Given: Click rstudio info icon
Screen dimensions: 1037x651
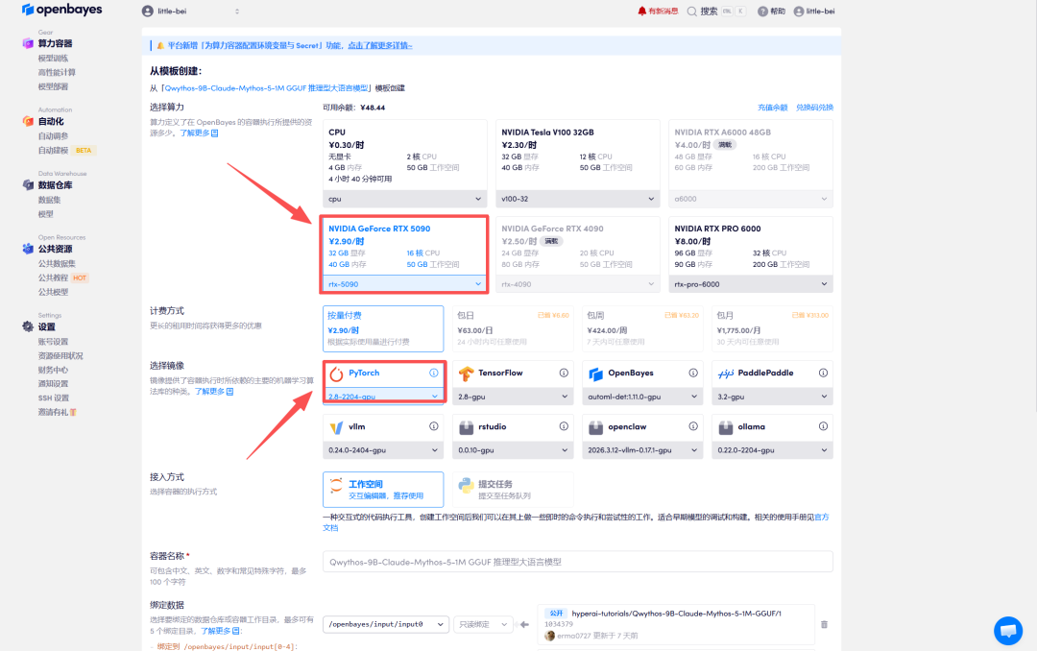Looking at the screenshot, I should coord(564,426).
